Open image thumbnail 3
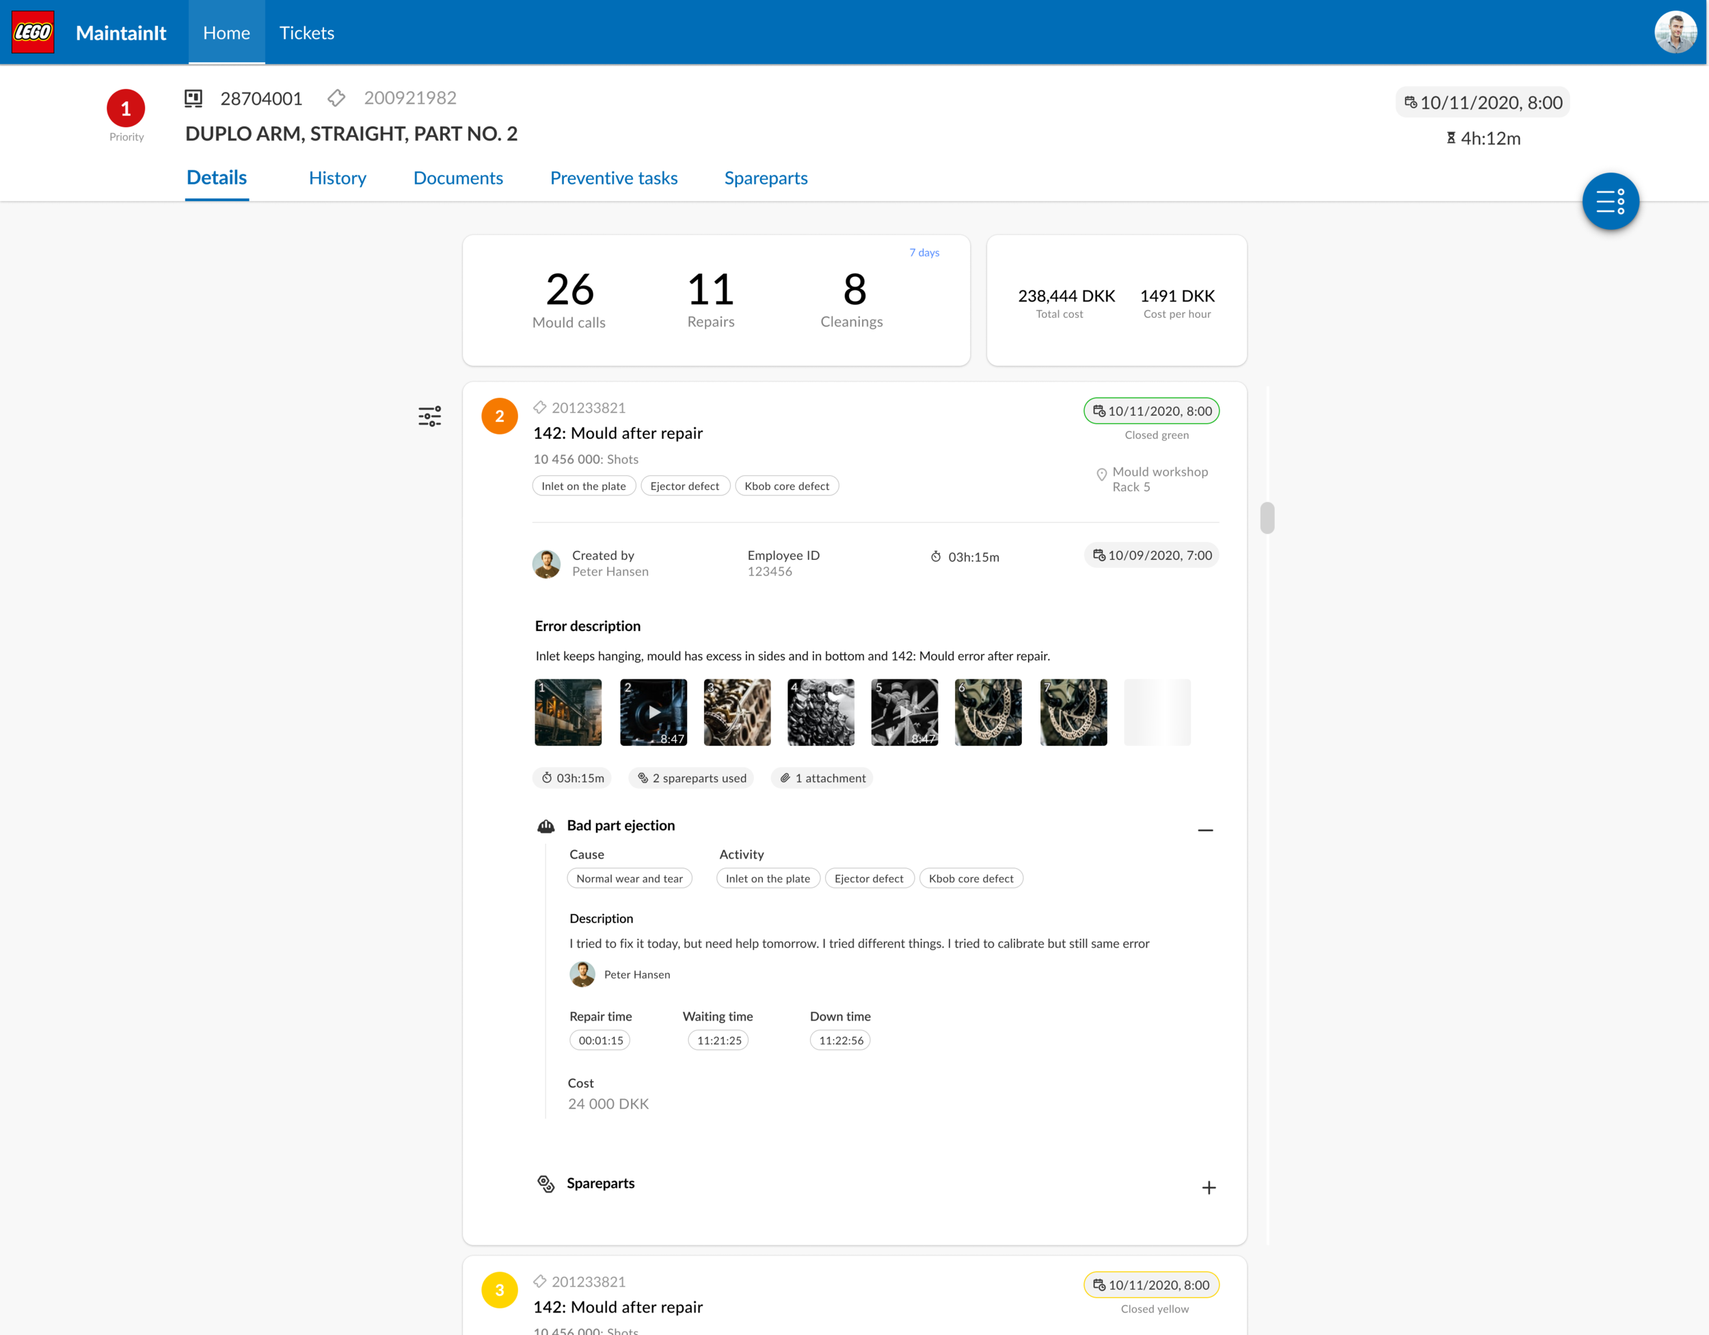The width and height of the screenshot is (1709, 1335). (737, 712)
